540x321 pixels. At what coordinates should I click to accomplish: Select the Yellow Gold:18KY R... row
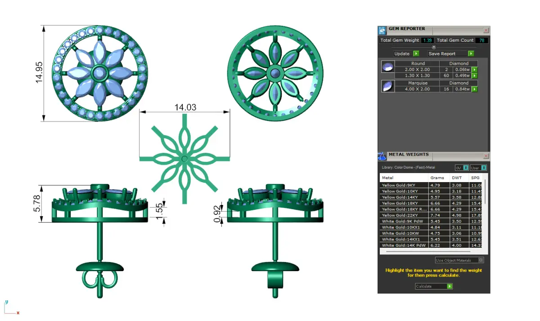pyautogui.click(x=431, y=209)
